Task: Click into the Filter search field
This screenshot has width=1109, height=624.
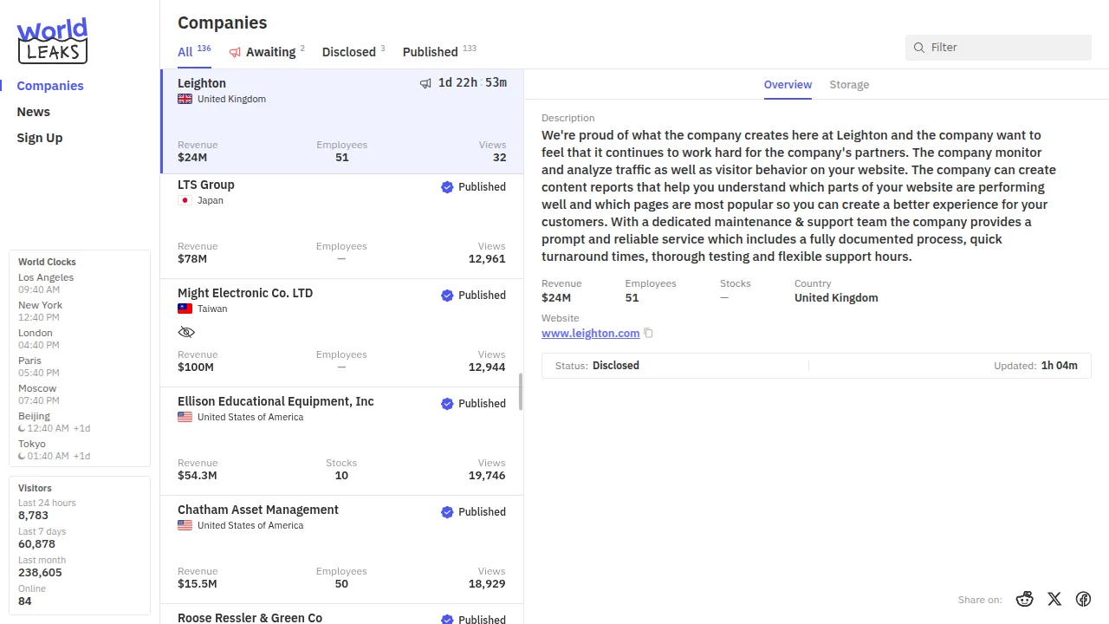Action: click(1005, 48)
